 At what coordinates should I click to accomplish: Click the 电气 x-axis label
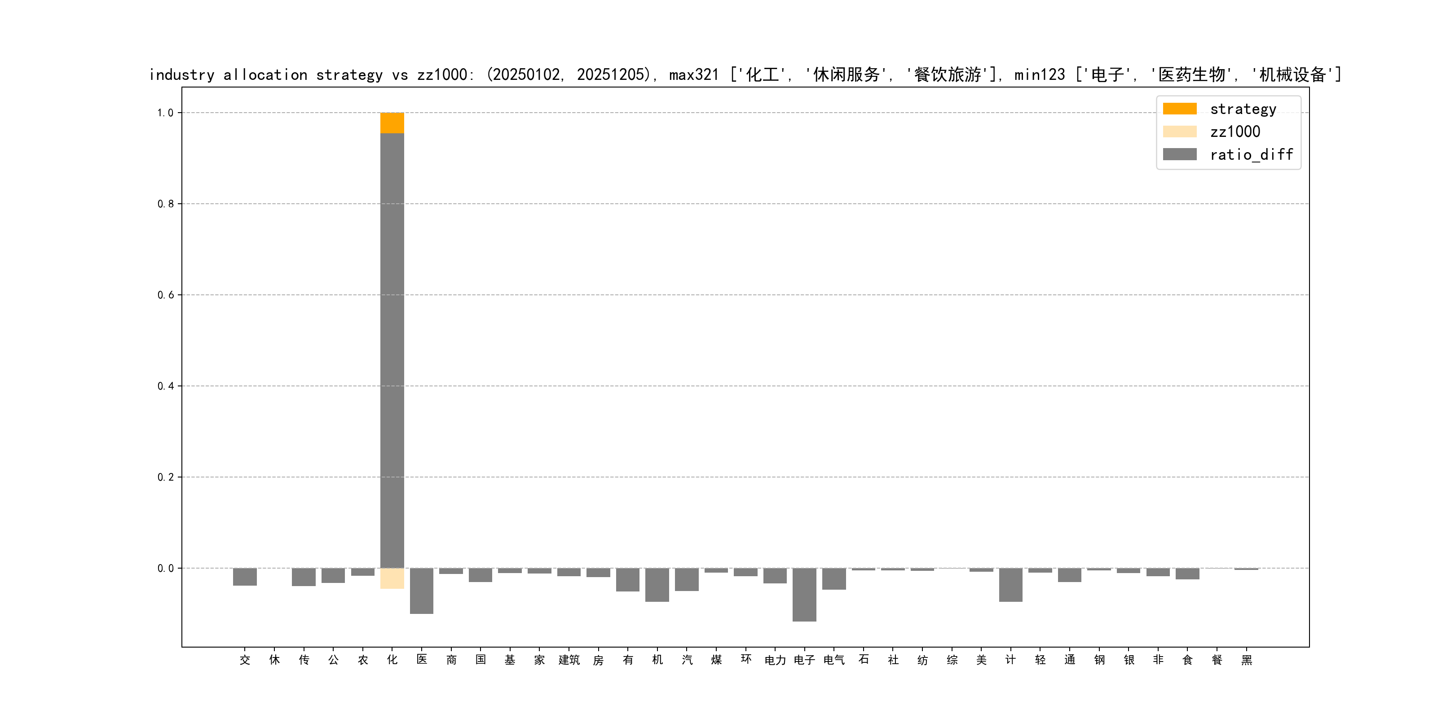[833, 660]
